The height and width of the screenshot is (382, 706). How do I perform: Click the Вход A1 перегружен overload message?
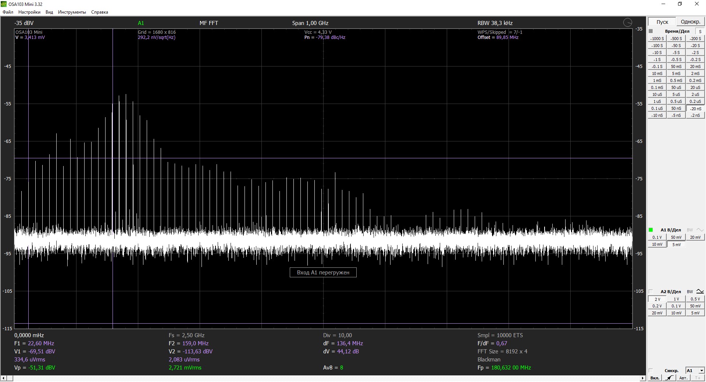tap(323, 273)
